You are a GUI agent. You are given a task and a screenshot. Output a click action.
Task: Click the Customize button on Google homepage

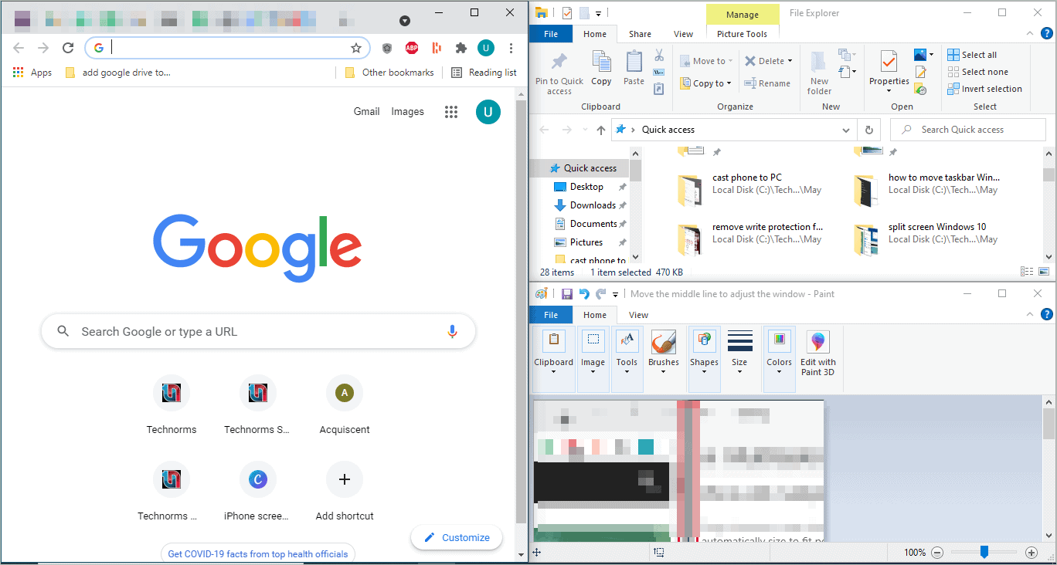coord(457,537)
